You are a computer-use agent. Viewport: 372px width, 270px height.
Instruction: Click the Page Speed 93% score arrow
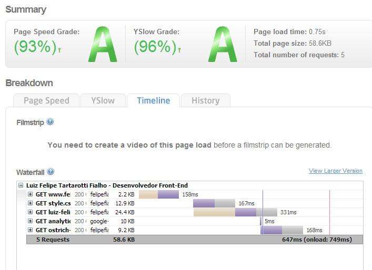(59, 50)
